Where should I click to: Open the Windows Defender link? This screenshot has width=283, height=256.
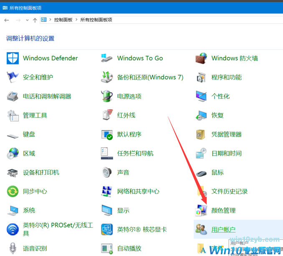click(51, 58)
